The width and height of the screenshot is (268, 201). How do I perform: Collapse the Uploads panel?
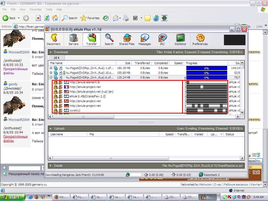(x=51, y=129)
